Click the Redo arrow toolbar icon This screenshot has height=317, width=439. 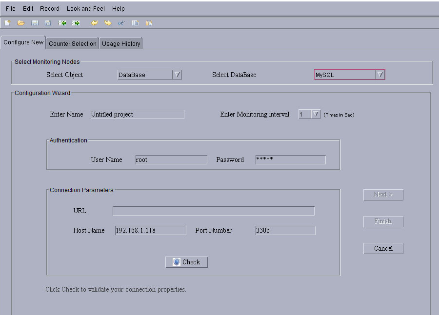(x=108, y=23)
